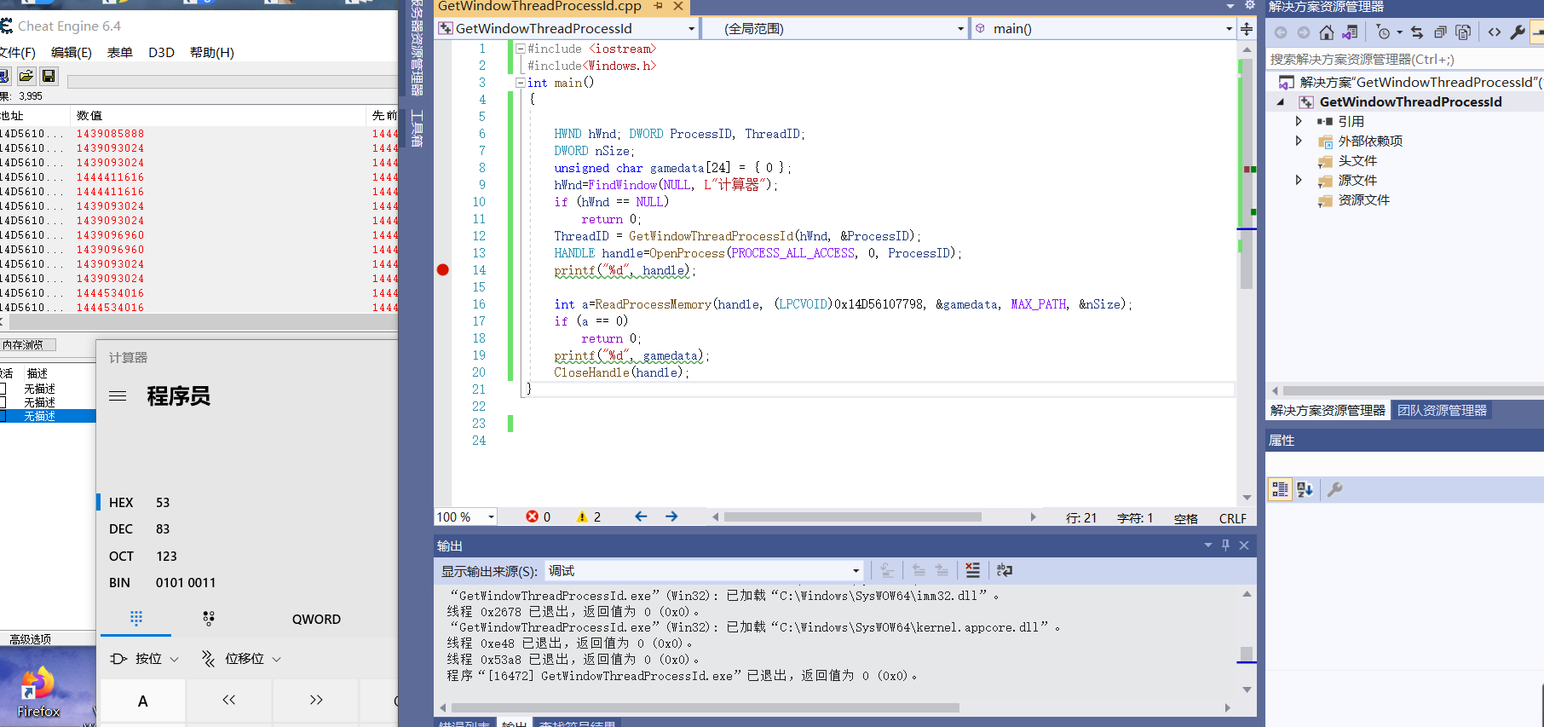The image size is (1544, 727).
Task: Click the Home icon in Solution Explorer
Action: coord(1327,32)
